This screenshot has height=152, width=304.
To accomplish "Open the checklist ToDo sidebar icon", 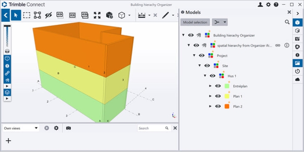I will (x=297, y=39).
